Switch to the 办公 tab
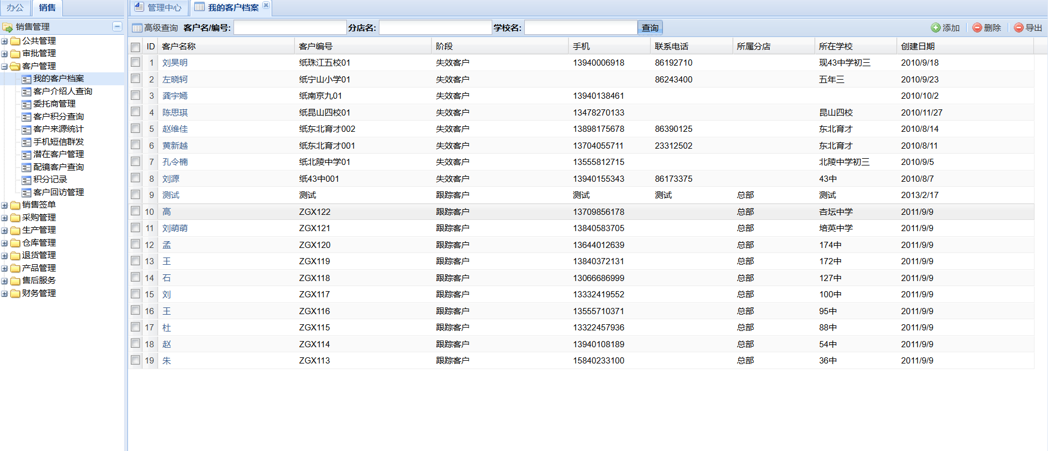 pos(15,7)
